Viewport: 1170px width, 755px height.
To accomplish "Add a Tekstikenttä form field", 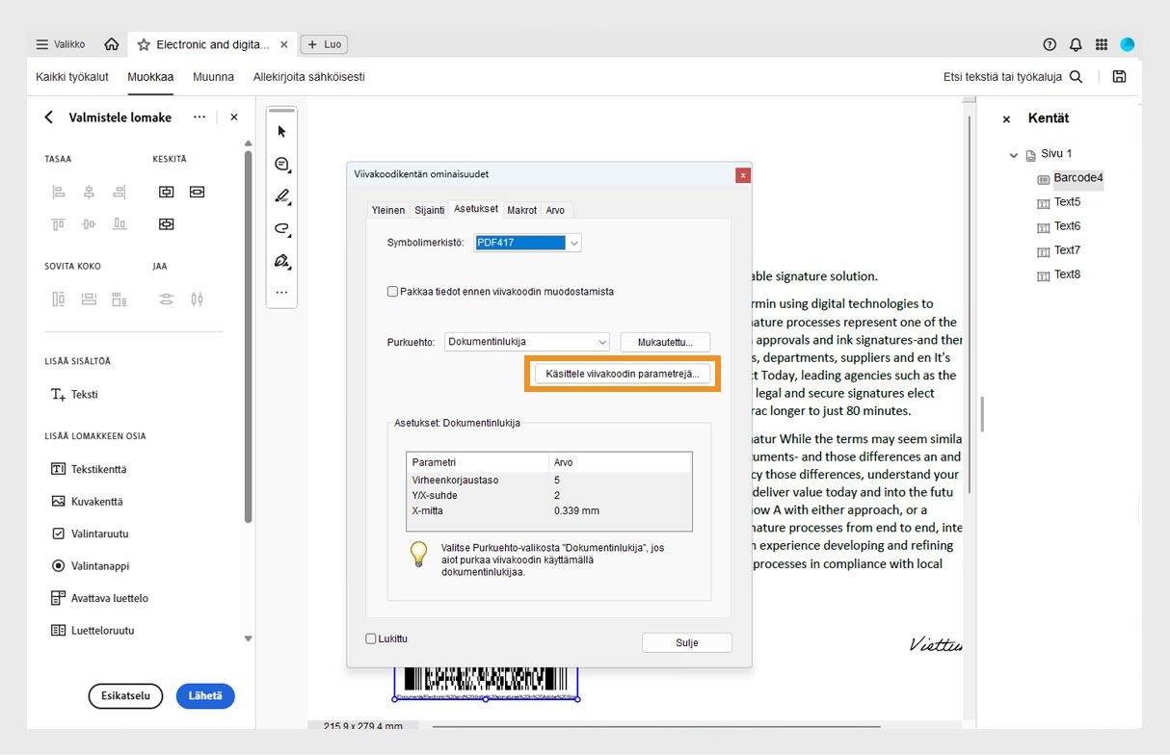I will pyautogui.click(x=89, y=469).
